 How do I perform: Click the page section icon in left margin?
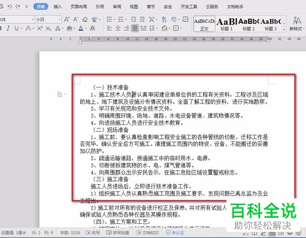[x=59, y=94]
